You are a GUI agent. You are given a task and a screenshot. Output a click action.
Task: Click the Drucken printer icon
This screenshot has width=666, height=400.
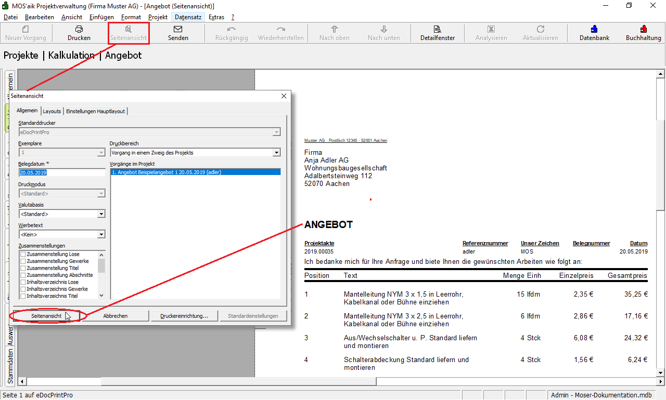coord(79,29)
